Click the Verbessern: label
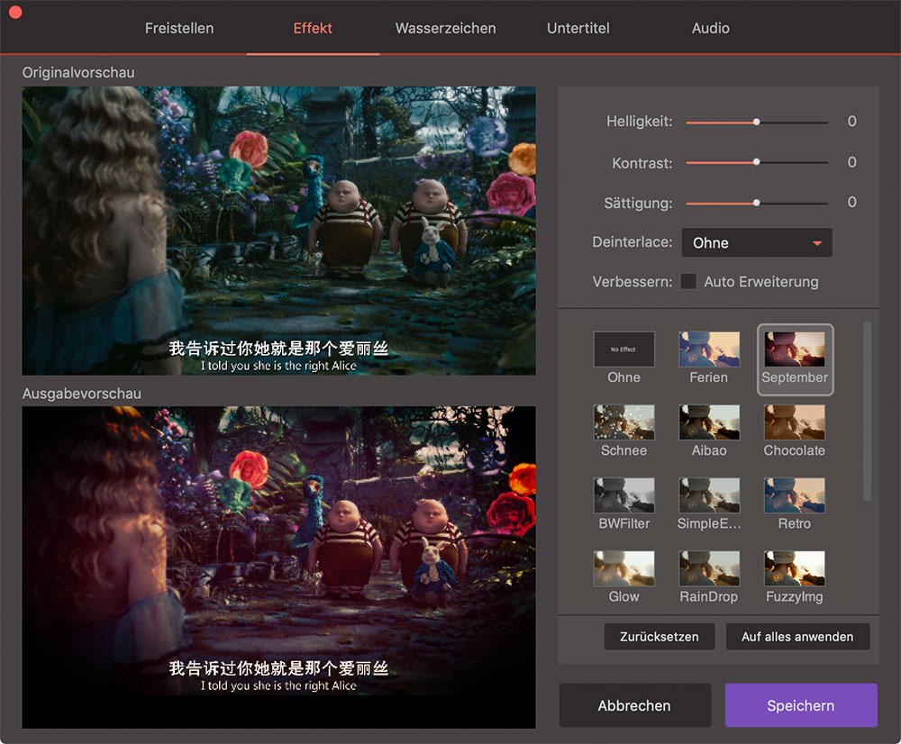901x744 pixels. [633, 282]
